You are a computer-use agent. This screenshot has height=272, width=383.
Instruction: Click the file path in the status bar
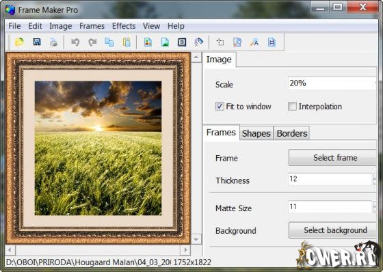coord(89,262)
